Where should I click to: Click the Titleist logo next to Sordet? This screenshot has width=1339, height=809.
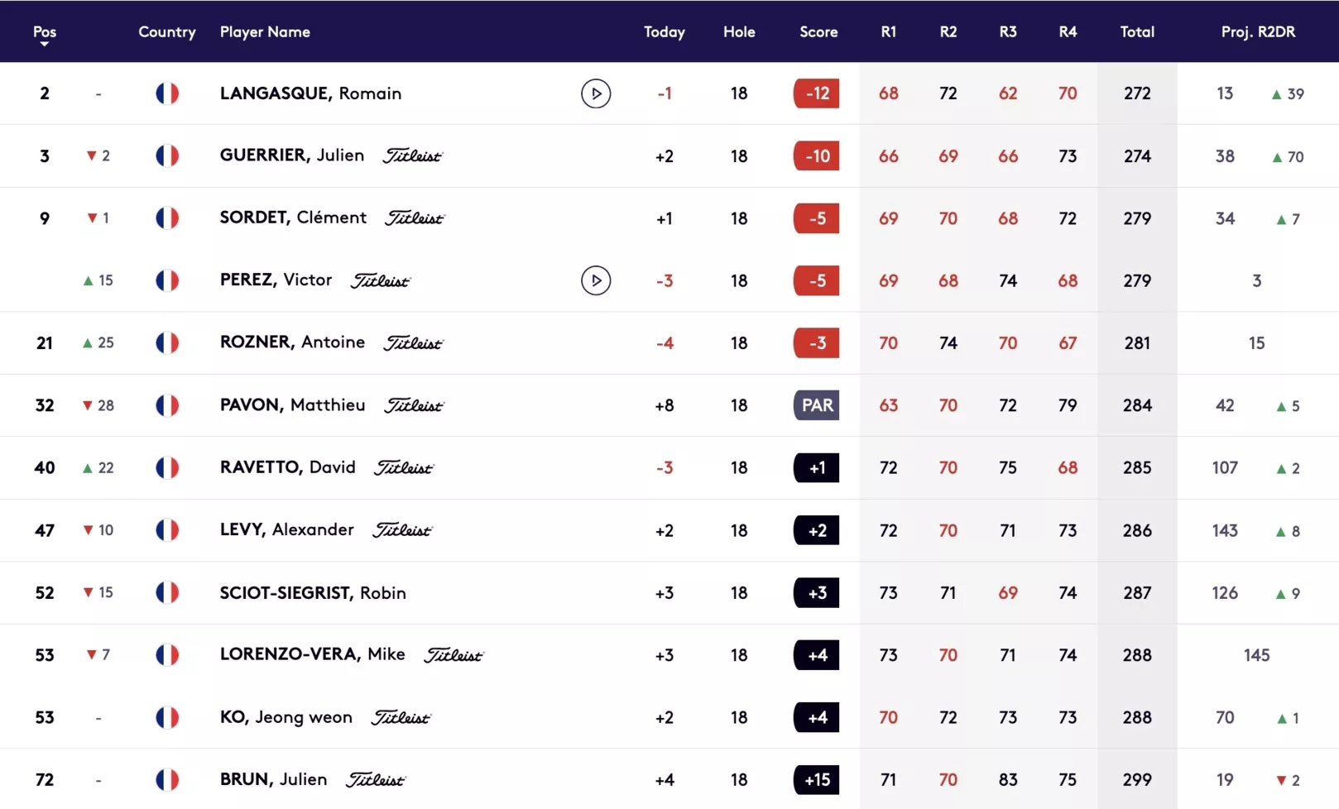point(415,218)
